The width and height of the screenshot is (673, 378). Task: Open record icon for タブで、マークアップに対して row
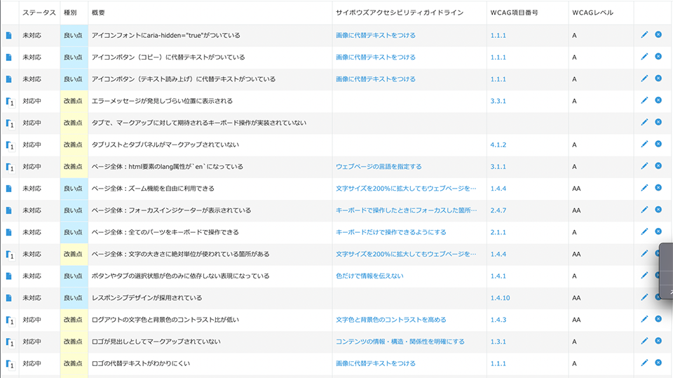pos(10,123)
